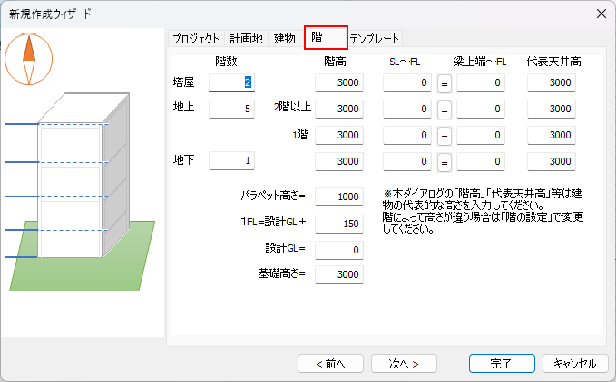Toggle the equals button in the 塔屋 row
Image resolution: width=616 pixels, height=382 pixels.
(445, 83)
